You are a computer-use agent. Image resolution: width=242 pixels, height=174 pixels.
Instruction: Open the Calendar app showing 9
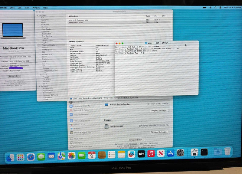[x=92, y=155]
